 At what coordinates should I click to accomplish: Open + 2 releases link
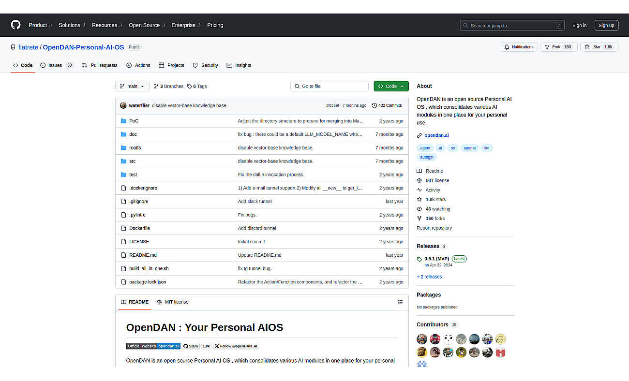[x=429, y=277]
